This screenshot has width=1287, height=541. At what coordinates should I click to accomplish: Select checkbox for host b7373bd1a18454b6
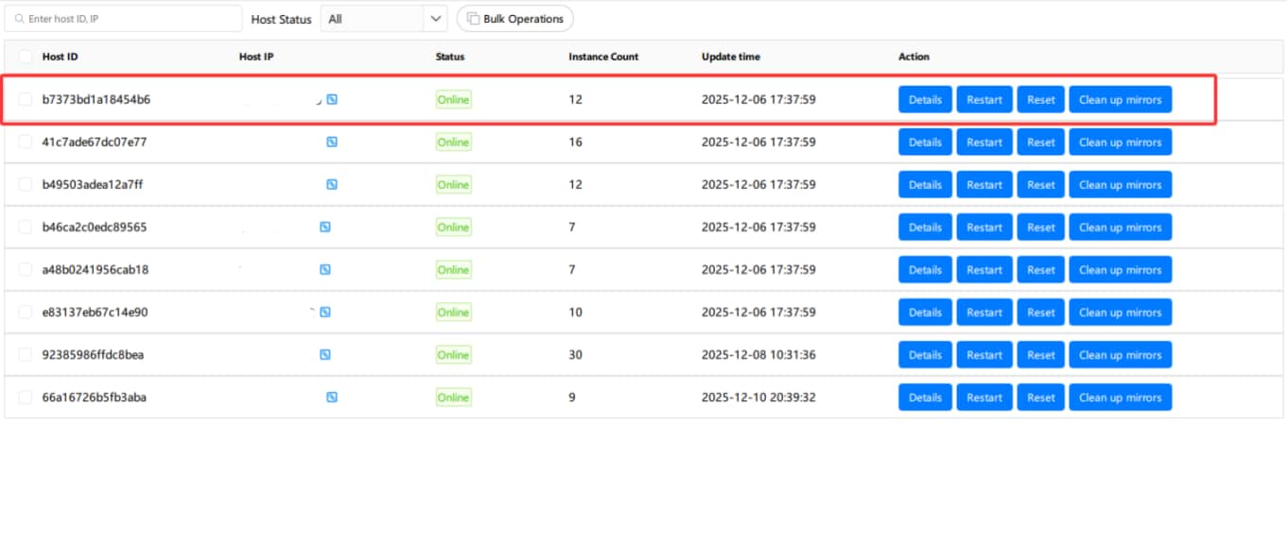(26, 99)
